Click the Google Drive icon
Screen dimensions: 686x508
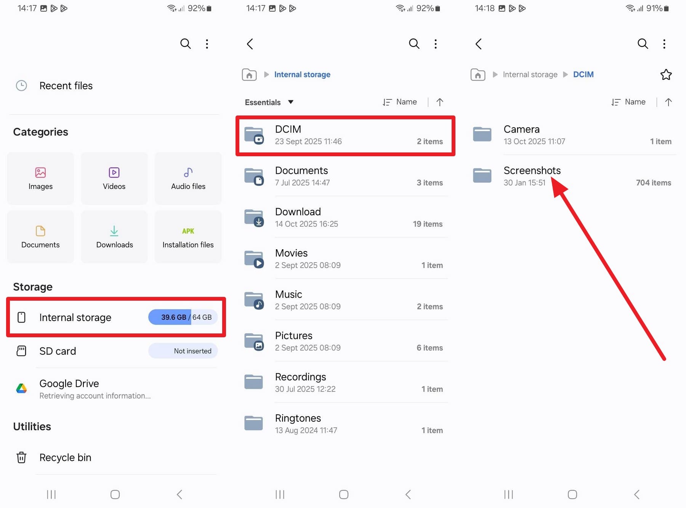[21, 388]
